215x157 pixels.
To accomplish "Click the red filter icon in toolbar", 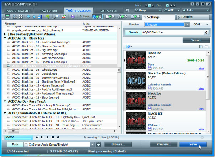I will click(64, 17).
